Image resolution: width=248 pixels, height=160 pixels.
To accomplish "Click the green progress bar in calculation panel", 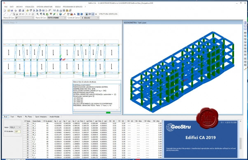I will (x=108, y=113).
